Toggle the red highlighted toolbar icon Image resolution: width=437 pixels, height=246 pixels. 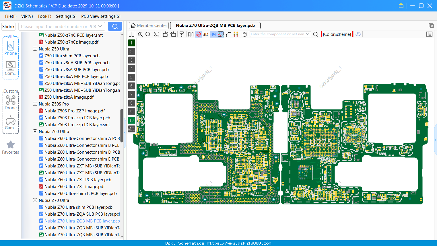coord(198,34)
